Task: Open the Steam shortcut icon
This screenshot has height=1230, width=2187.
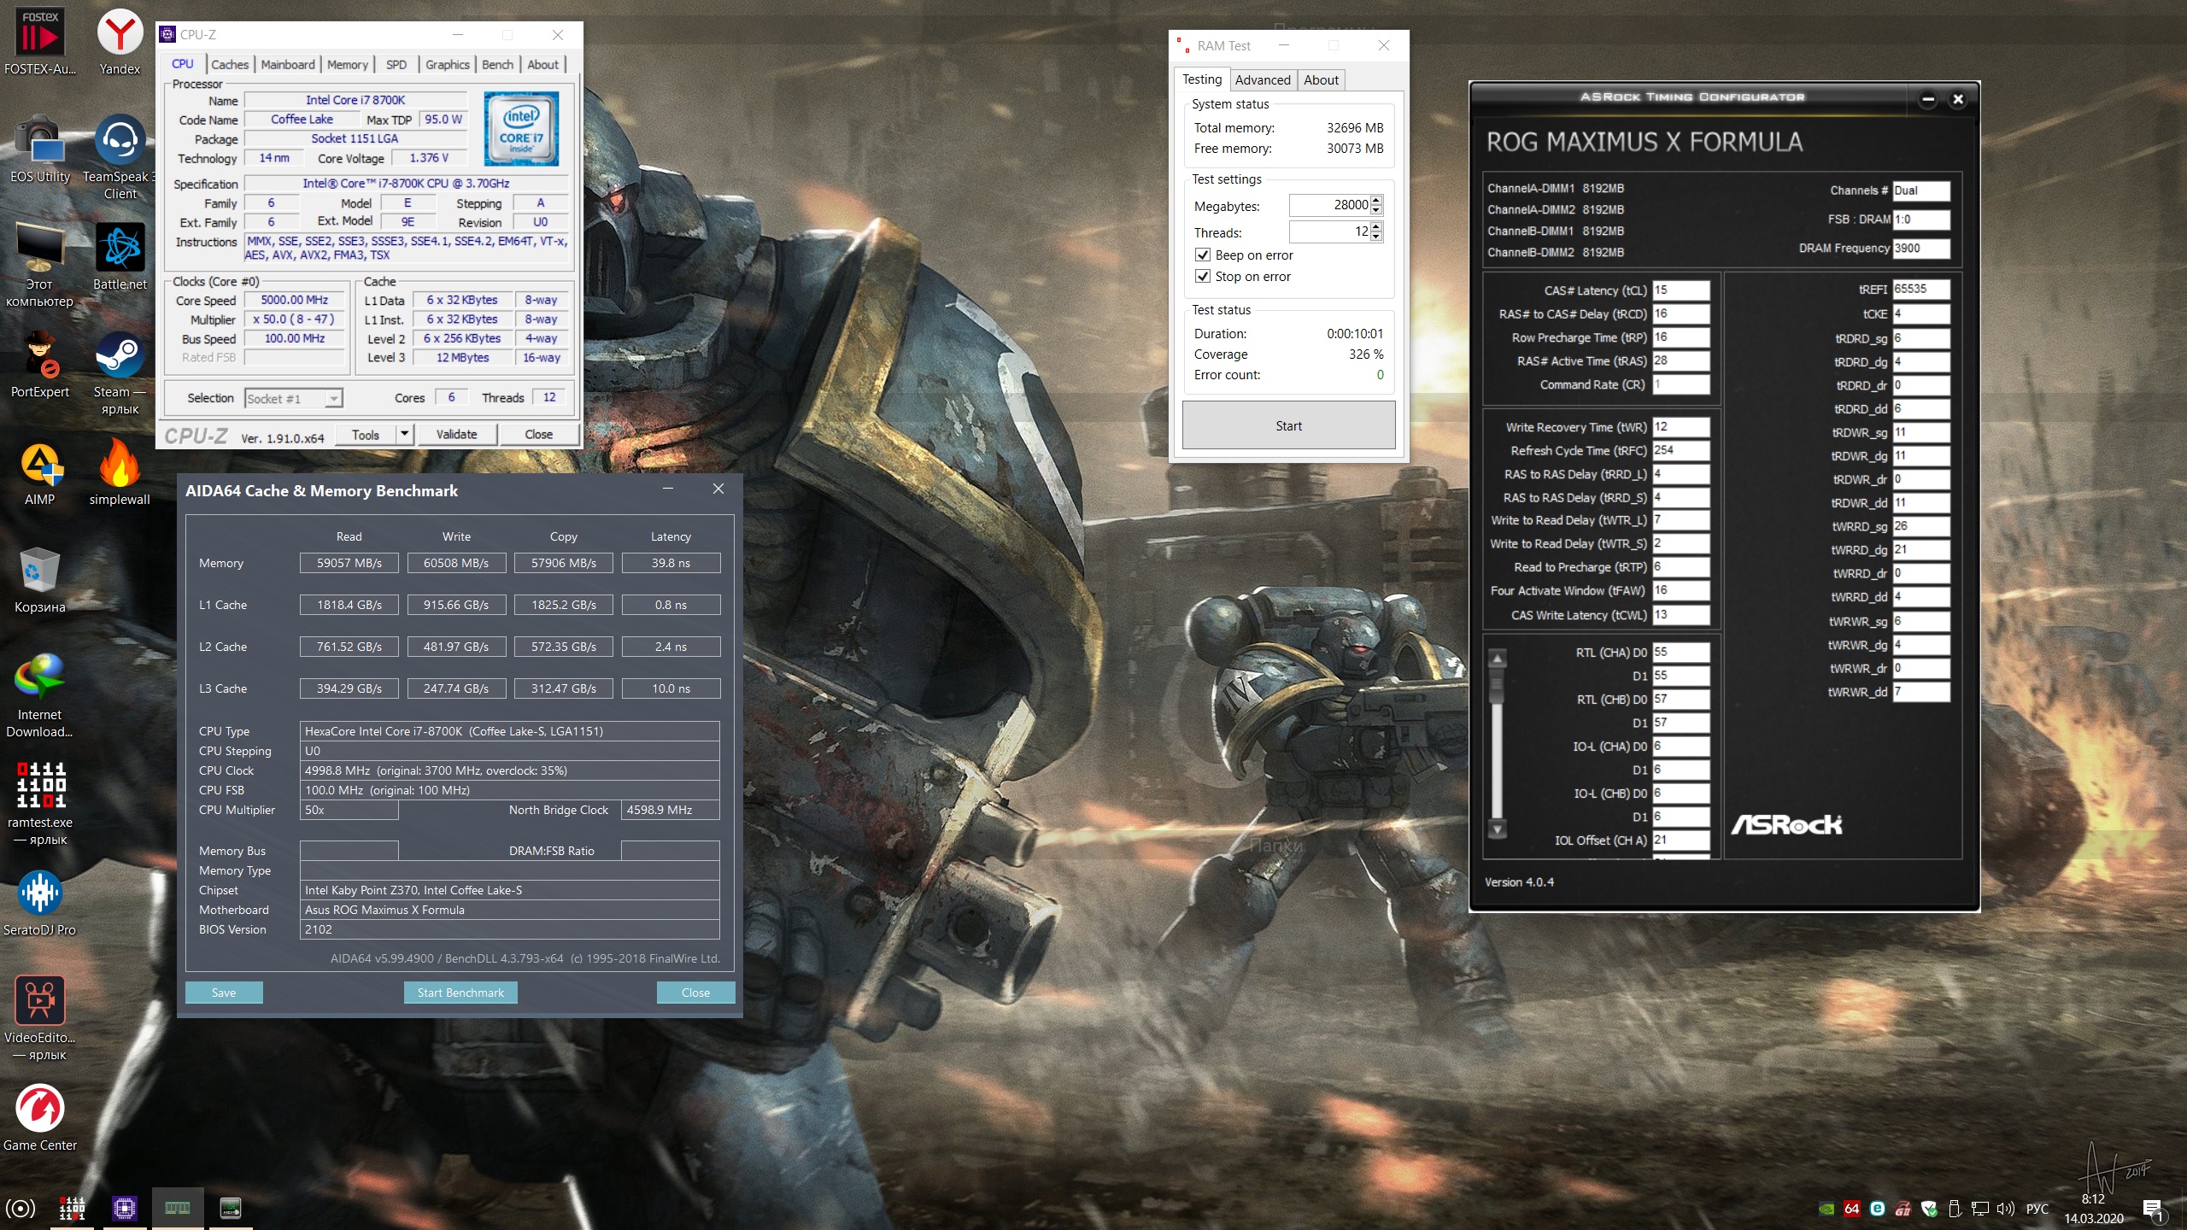Action: pyautogui.click(x=120, y=355)
